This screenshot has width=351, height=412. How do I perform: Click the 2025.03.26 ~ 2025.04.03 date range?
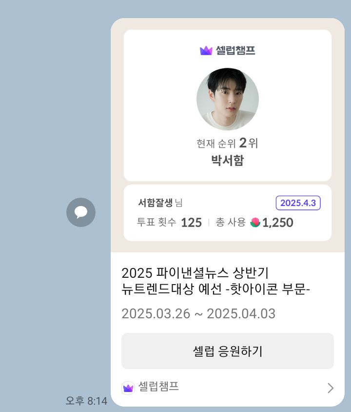click(x=198, y=313)
